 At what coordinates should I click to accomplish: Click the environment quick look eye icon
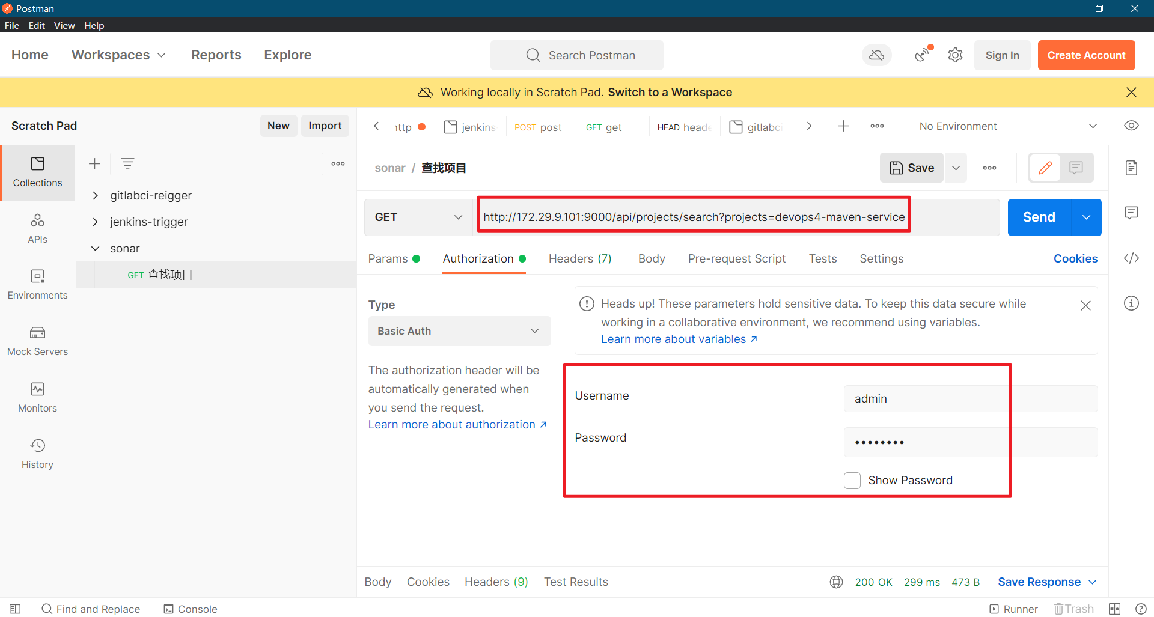point(1131,126)
